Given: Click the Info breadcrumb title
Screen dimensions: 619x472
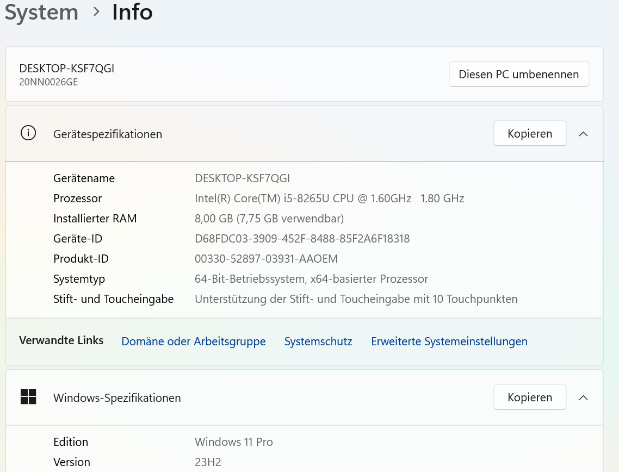Looking at the screenshot, I should [132, 12].
